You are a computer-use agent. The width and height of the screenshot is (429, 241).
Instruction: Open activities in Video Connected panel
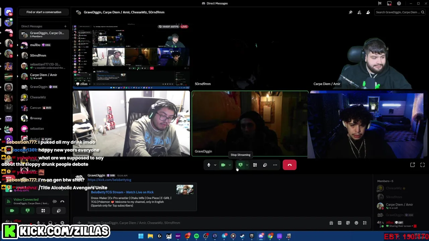click(43, 211)
